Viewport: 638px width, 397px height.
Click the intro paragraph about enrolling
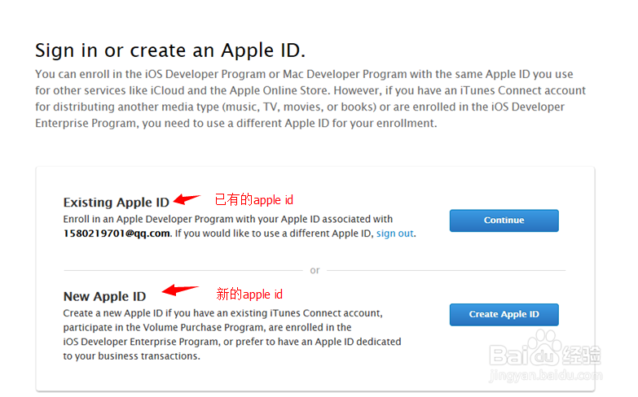pos(310,98)
